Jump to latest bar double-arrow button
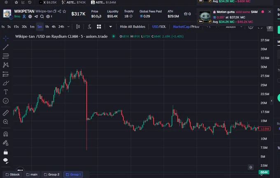The width and height of the screenshot is (280, 178). [x=251, y=167]
